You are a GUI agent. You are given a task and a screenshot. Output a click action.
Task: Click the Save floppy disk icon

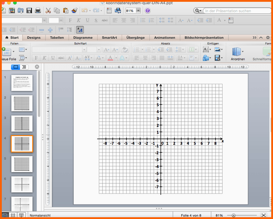[x=29, y=11]
